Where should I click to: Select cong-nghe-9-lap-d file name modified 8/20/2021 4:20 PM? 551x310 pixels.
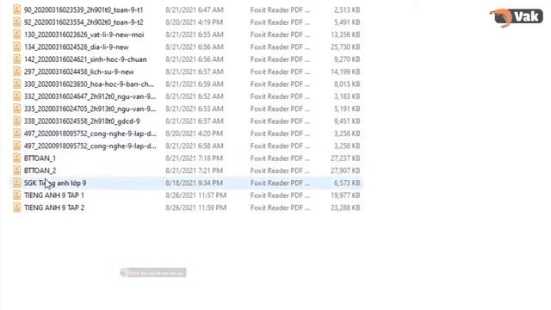tap(90, 133)
